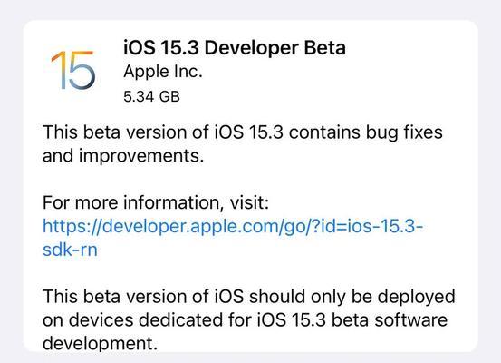Tap the final word 'development.'
Image resolution: width=501 pixels, height=363 pixels.
pyautogui.click(x=100, y=343)
